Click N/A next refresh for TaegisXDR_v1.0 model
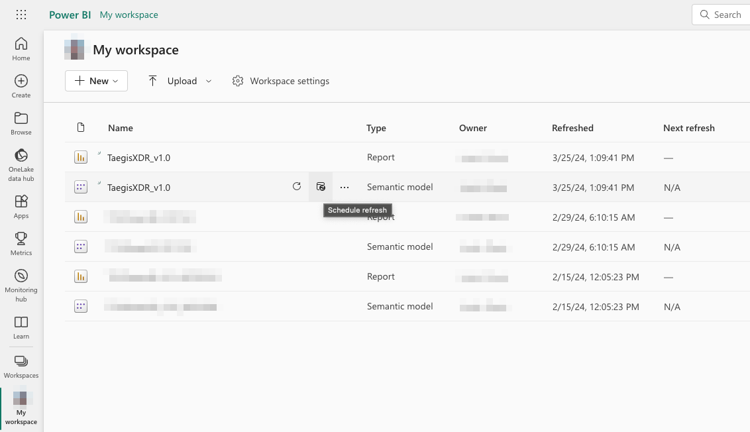 pyautogui.click(x=672, y=188)
